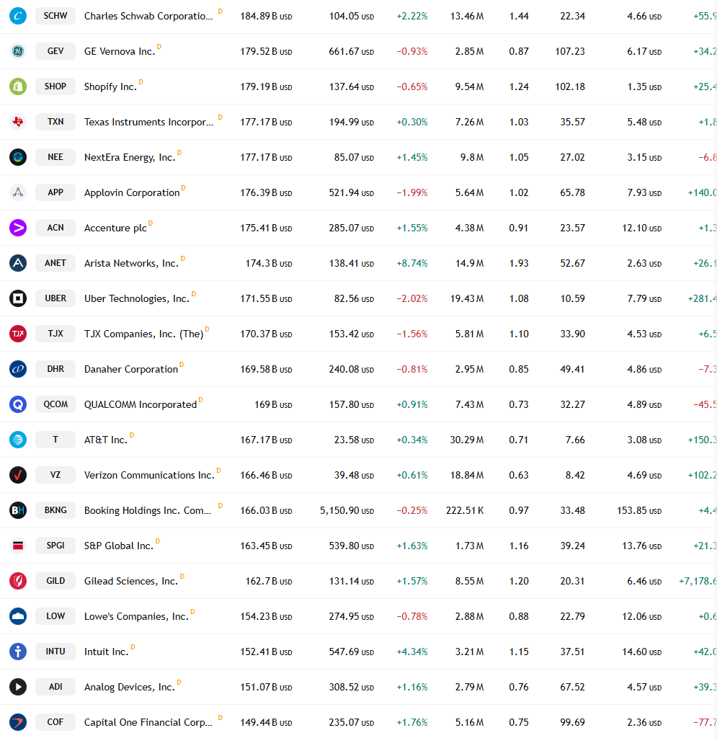The height and width of the screenshot is (738, 717).
Task: Open QUALCOMM Incorporated link
Action: coord(141,404)
